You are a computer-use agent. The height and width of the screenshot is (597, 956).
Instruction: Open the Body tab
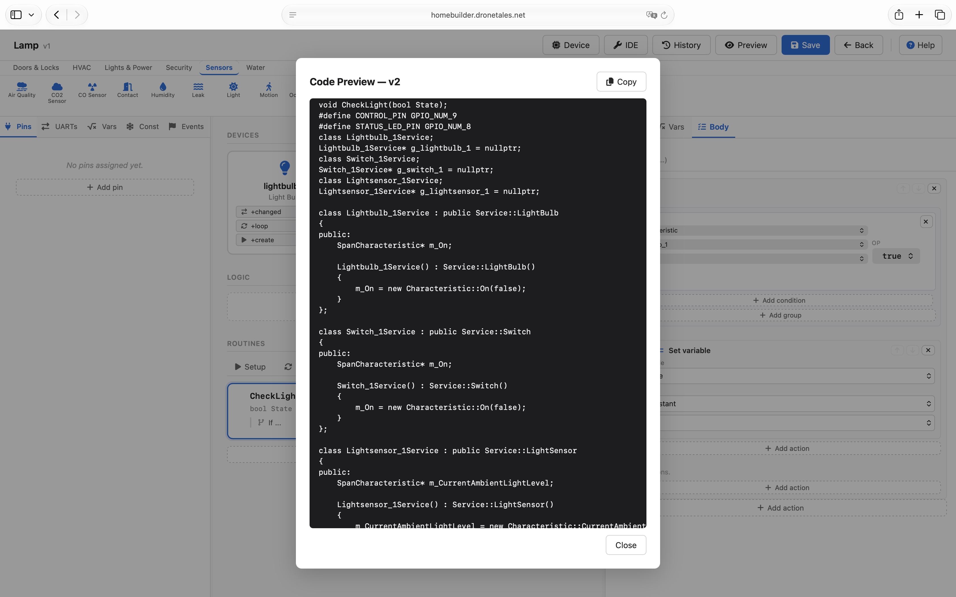coord(713,127)
